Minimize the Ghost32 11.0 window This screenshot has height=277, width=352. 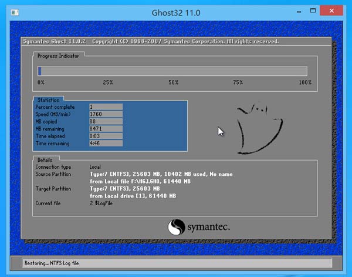coord(299,12)
